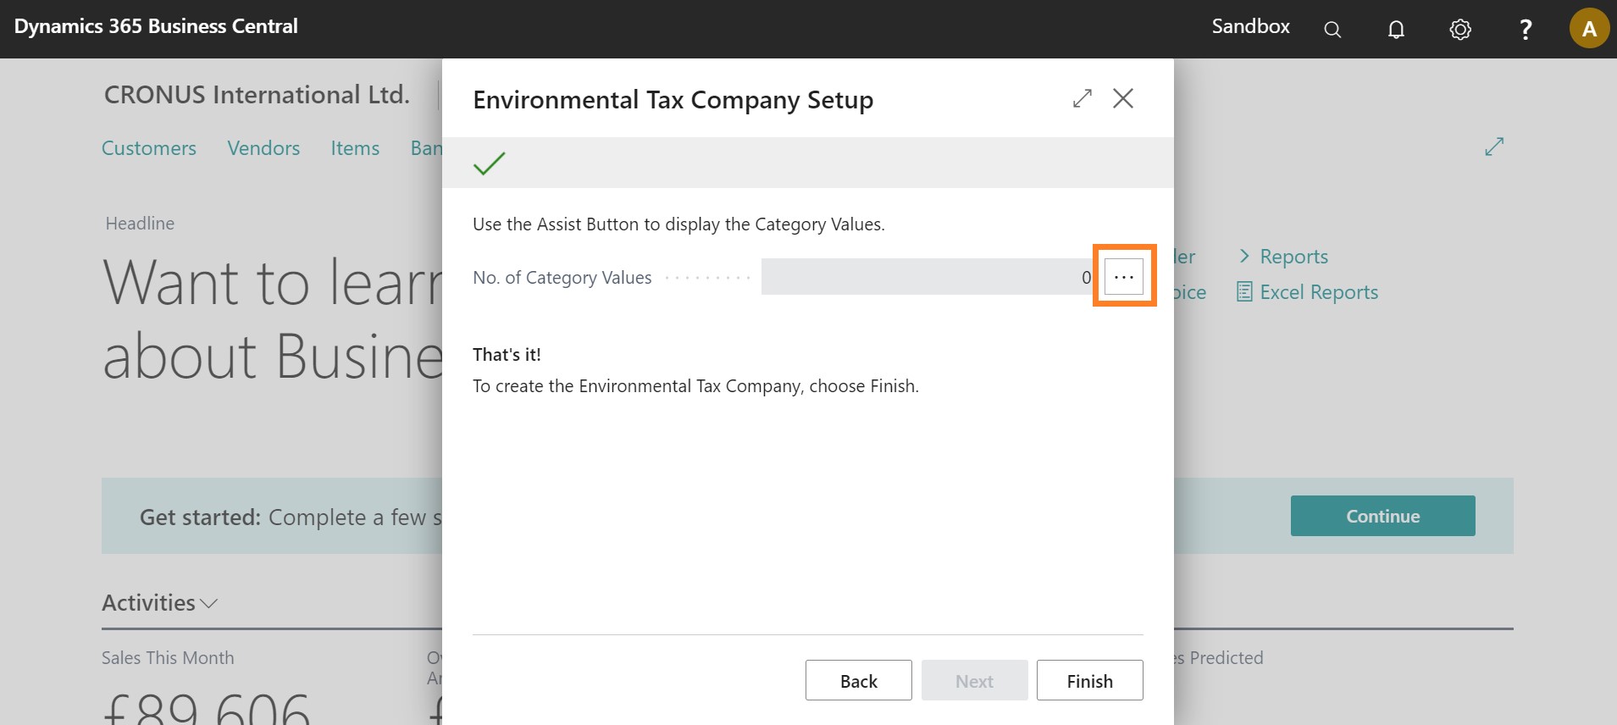Open the help question mark
Viewport: 1617px width, 725px height.
(1526, 30)
